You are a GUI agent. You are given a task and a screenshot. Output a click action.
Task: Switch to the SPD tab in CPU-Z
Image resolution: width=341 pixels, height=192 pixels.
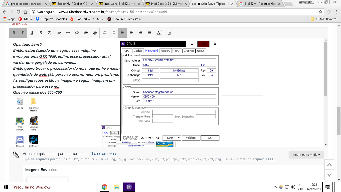point(177,51)
